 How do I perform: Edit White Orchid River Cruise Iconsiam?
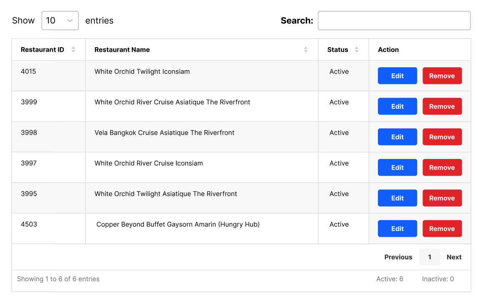[397, 168]
